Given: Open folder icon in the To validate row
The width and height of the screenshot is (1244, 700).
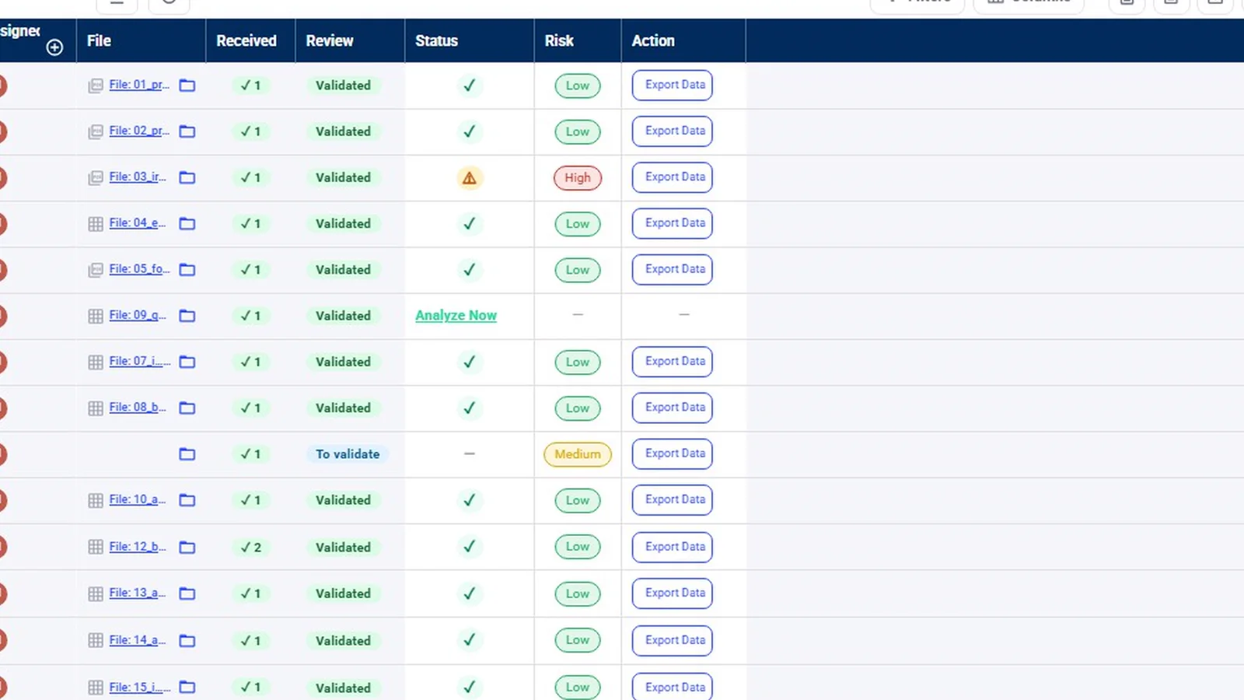Looking at the screenshot, I should pyautogui.click(x=187, y=454).
